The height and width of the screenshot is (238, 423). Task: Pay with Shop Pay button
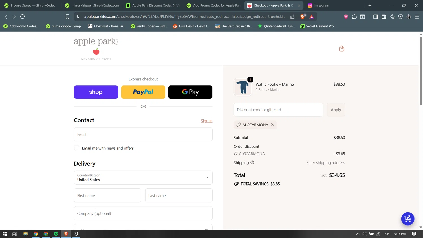click(x=96, y=92)
